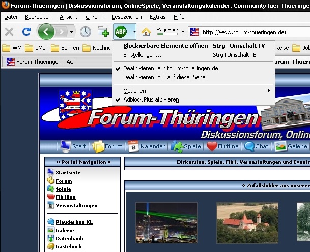Click the greyed forward arrow button

click(62, 32)
